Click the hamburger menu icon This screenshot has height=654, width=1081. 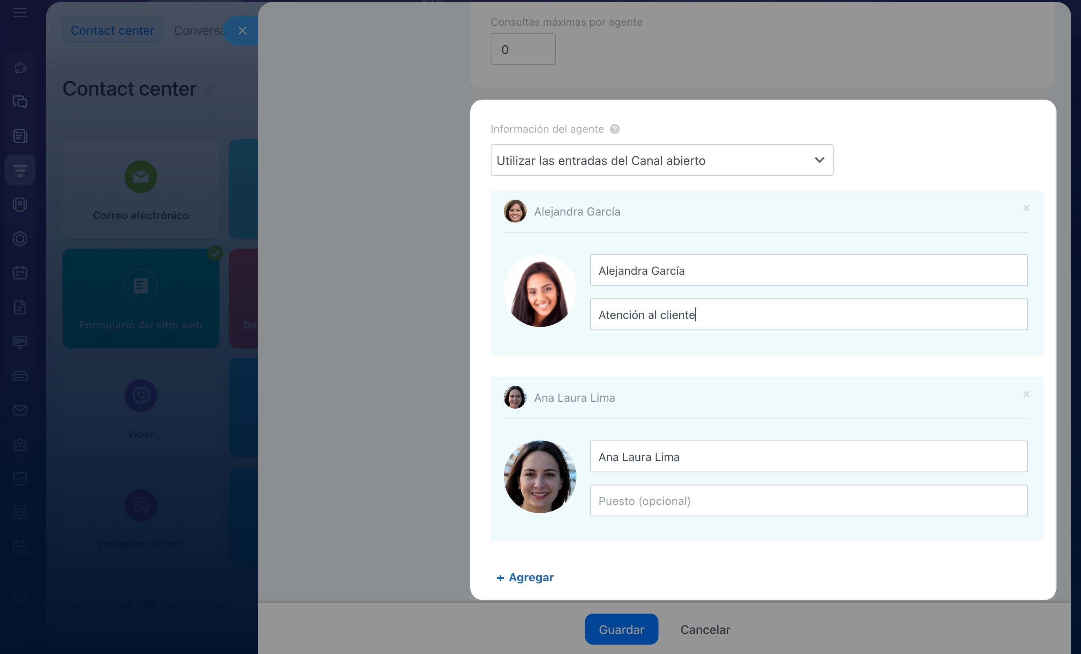20,13
